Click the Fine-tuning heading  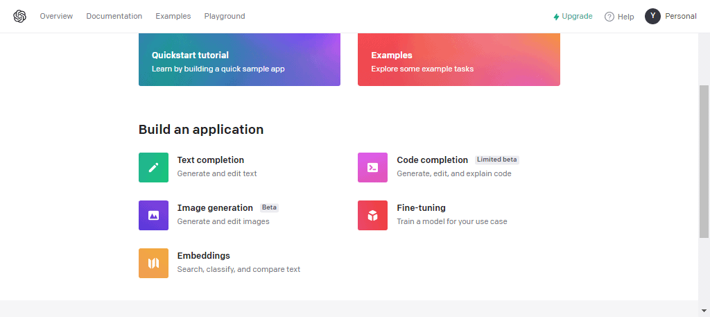(421, 208)
